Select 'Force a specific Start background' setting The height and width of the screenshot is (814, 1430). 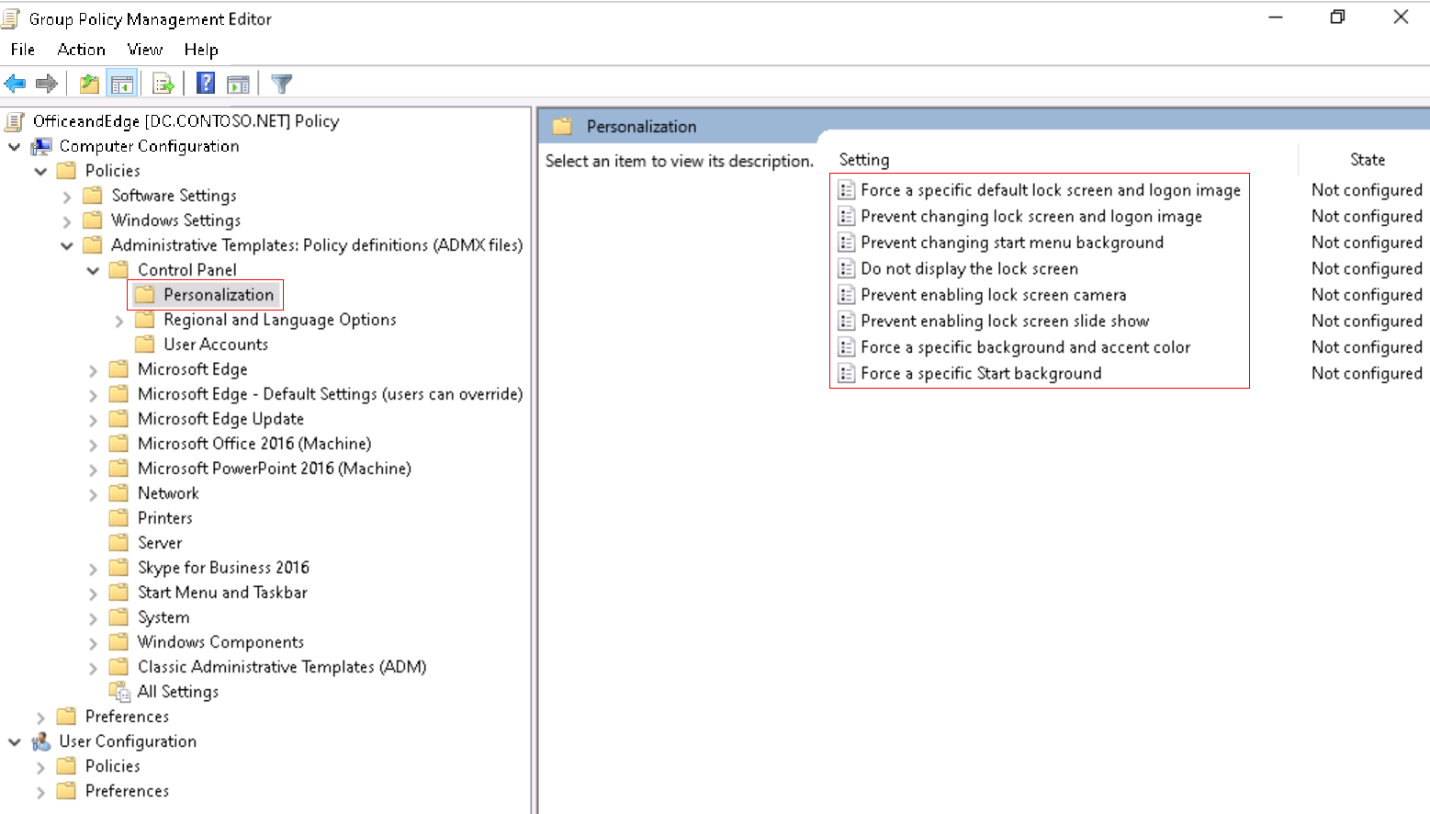tap(980, 373)
